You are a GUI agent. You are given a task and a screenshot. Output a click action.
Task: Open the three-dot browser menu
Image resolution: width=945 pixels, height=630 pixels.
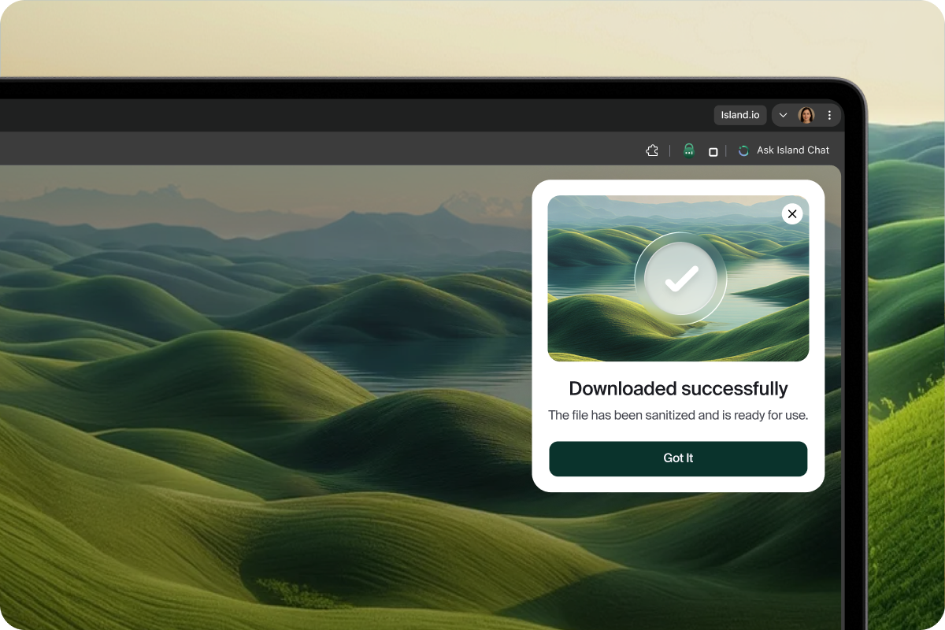829,115
